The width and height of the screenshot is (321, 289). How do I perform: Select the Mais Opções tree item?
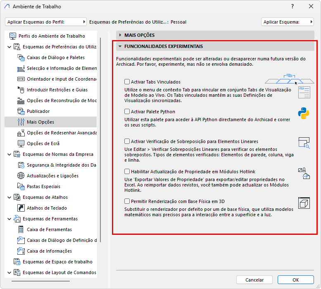50,122
